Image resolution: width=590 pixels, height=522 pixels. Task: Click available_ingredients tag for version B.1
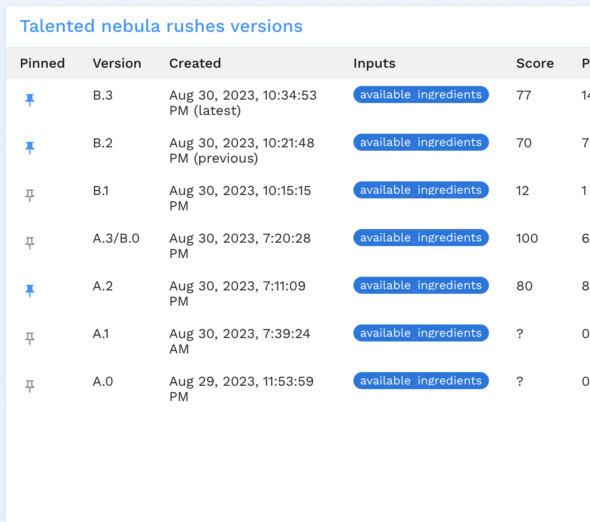pyautogui.click(x=421, y=190)
